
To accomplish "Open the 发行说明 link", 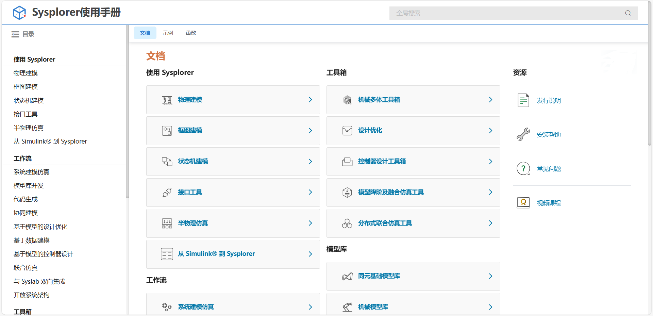I will pos(549,101).
